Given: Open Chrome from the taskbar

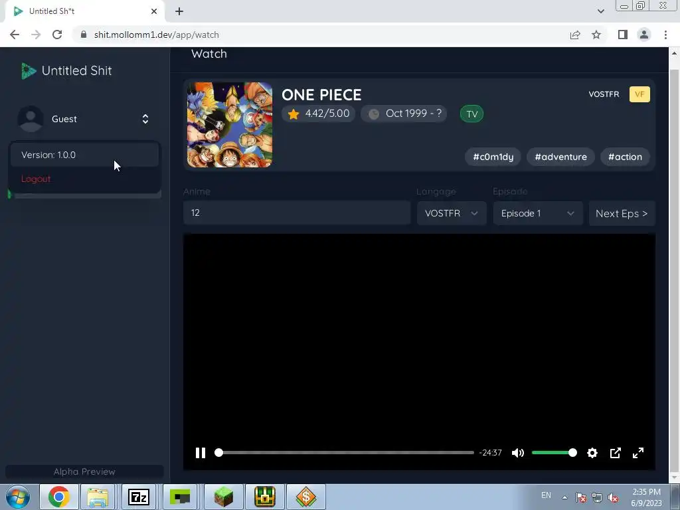Looking at the screenshot, I should coord(59,497).
